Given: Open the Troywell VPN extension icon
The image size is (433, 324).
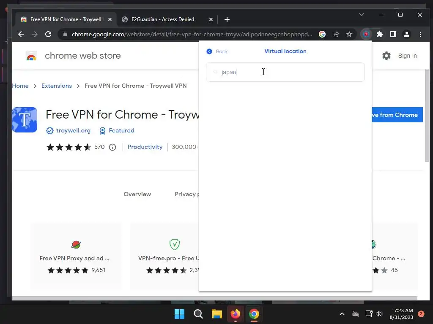Looking at the screenshot, I should [x=366, y=34].
